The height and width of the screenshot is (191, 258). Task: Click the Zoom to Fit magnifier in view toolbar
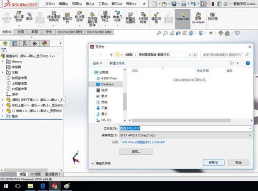[159, 33]
